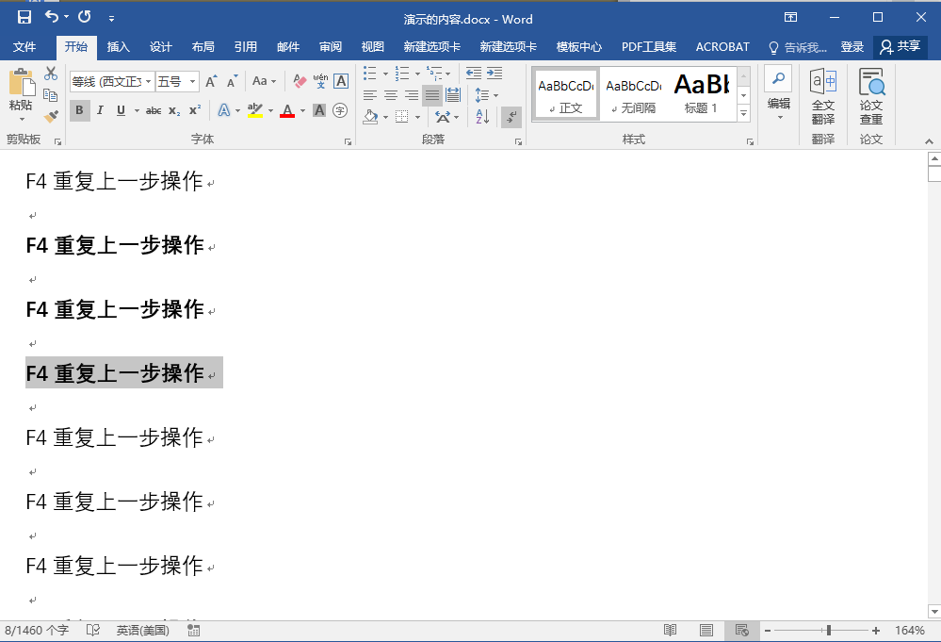
Task: Click the 论文查重 paper check icon
Action: 871,96
